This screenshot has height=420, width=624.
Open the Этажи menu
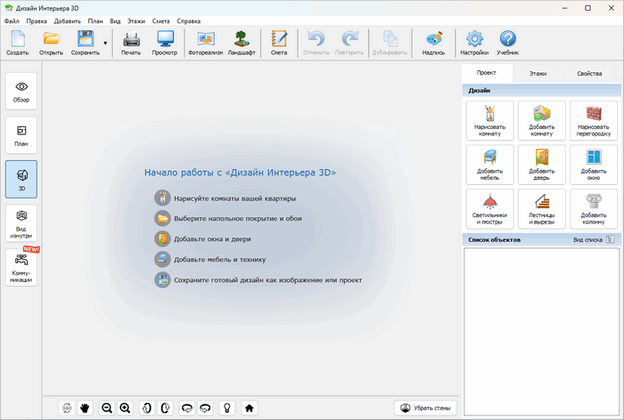pos(136,20)
